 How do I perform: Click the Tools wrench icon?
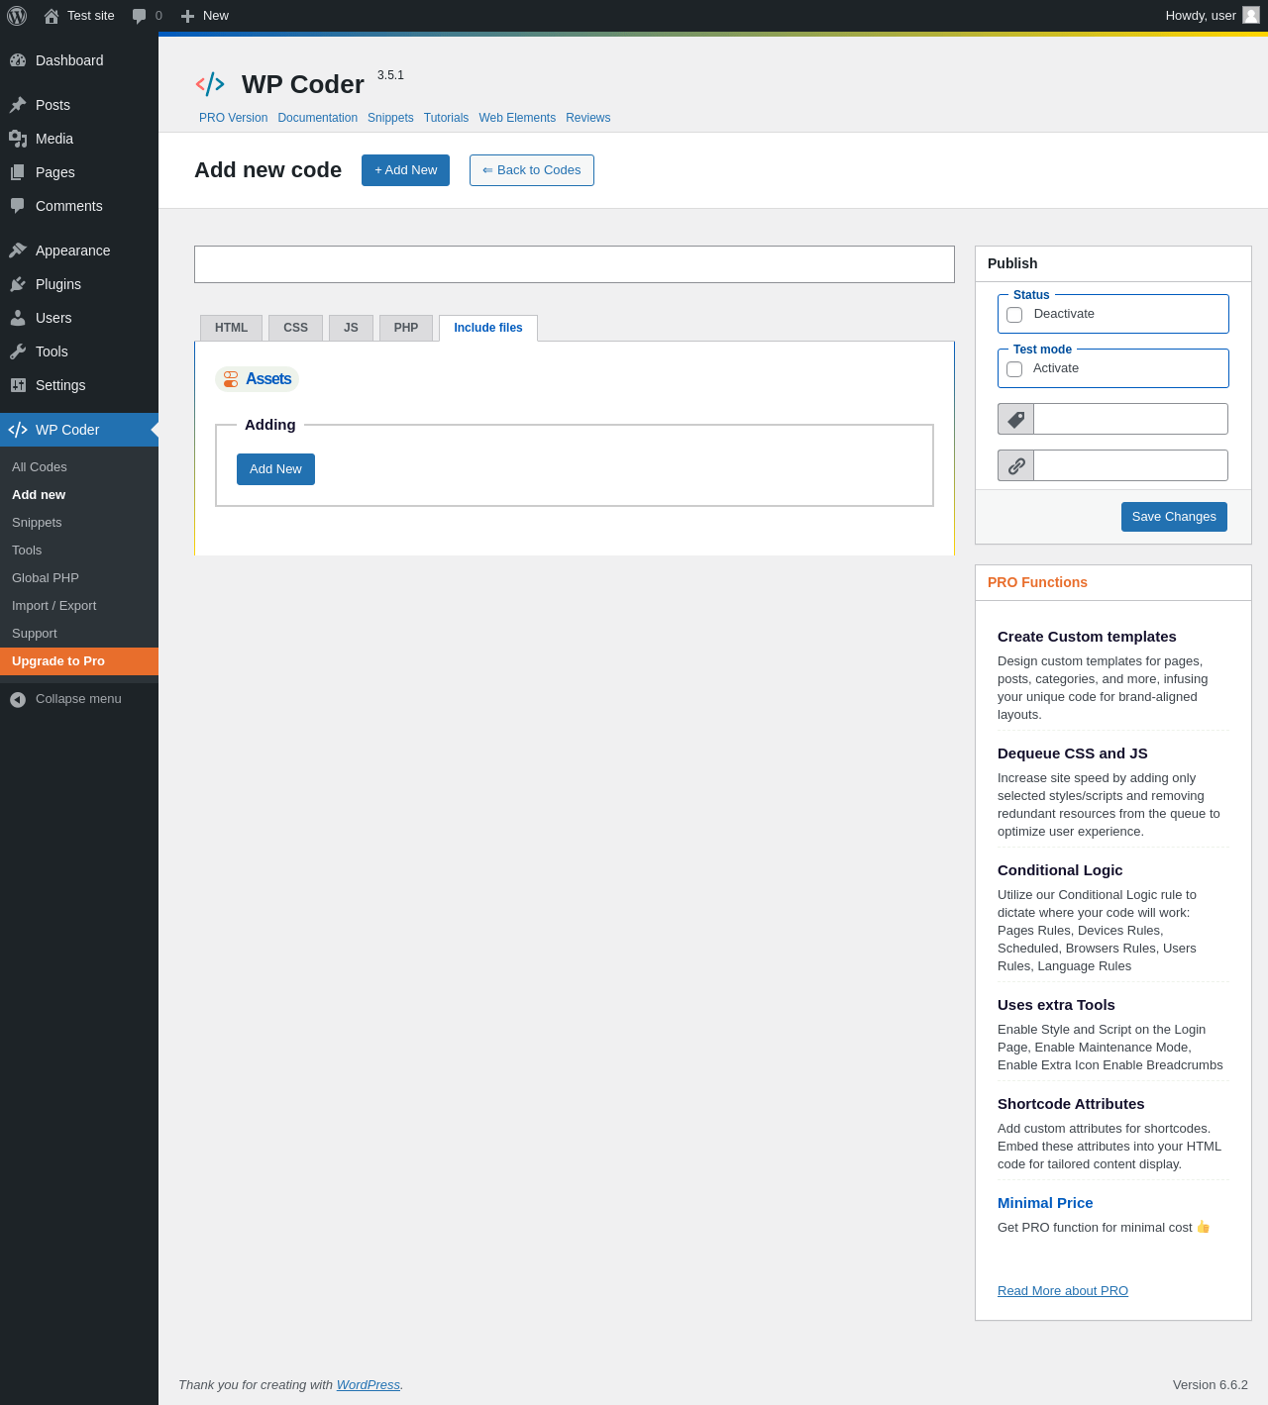(x=18, y=351)
